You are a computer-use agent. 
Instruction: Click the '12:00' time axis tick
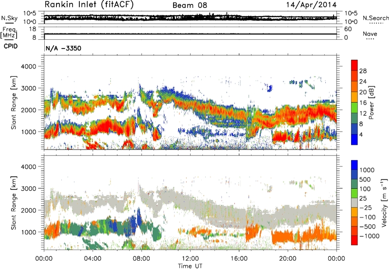coord(190,259)
